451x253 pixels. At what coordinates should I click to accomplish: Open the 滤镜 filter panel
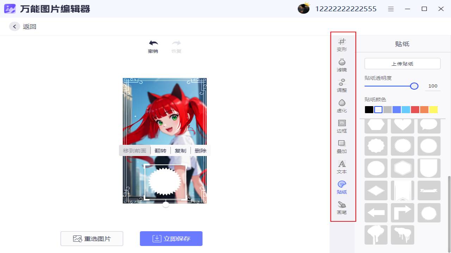click(x=341, y=65)
